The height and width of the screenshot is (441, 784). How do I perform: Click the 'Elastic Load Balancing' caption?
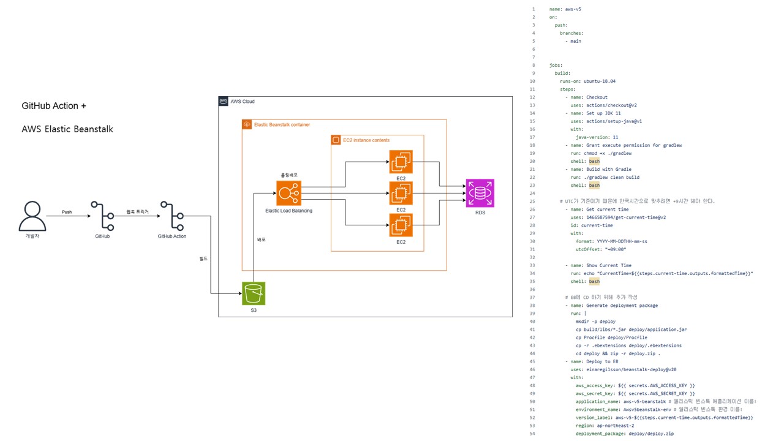pos(288,211)
